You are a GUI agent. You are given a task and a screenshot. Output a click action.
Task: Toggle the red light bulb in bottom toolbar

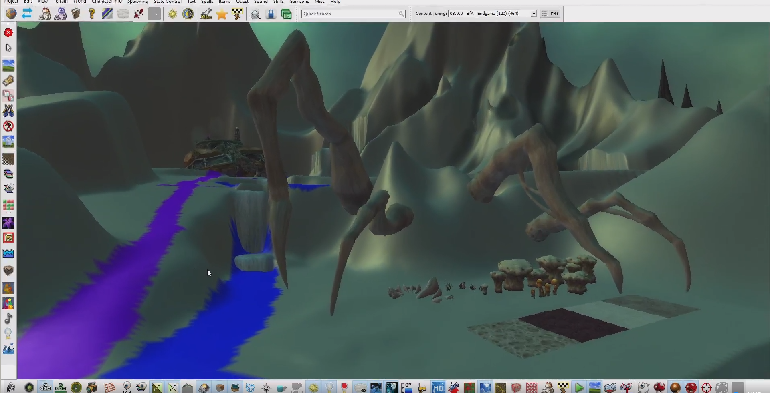344,387
